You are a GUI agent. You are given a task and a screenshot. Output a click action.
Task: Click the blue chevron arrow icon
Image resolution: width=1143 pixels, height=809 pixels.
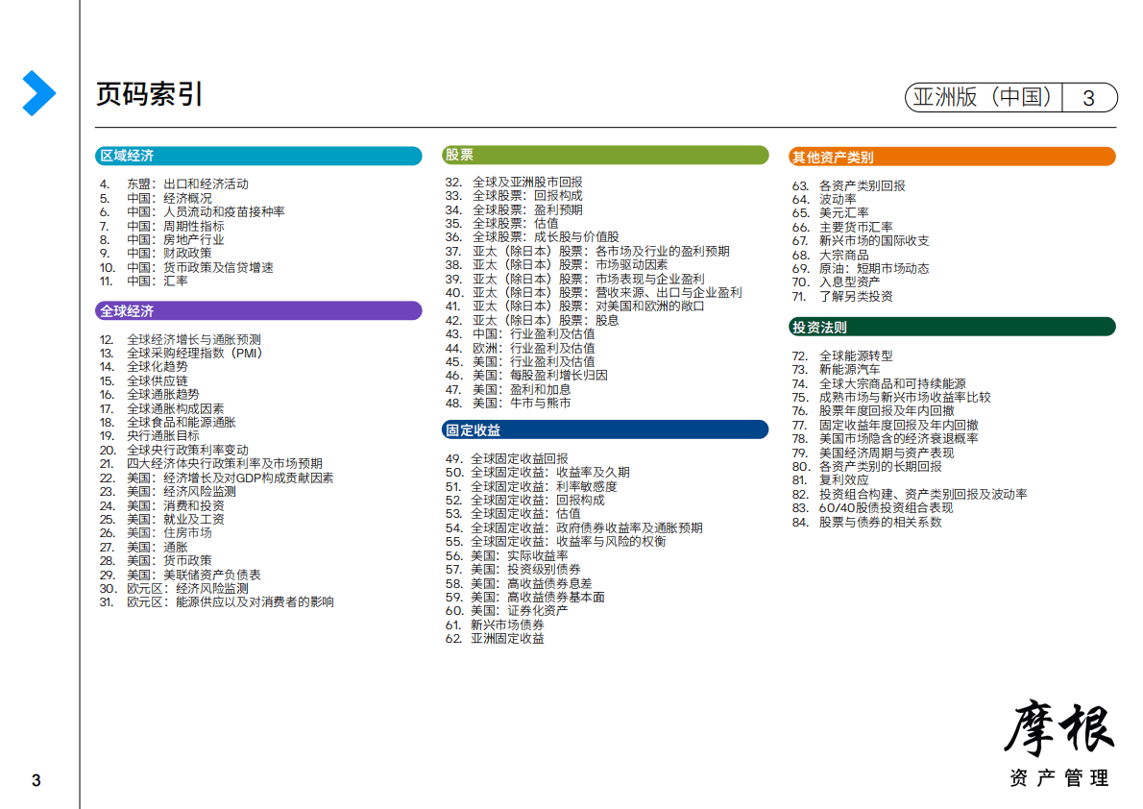coord(38,93)
